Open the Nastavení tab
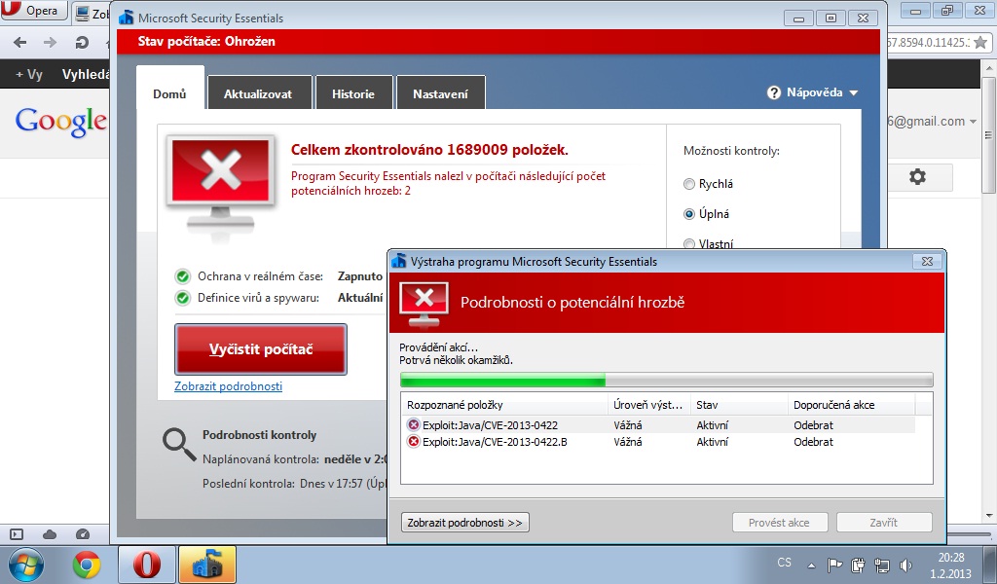Screen dimensions: 997x584 coord(440,93)
